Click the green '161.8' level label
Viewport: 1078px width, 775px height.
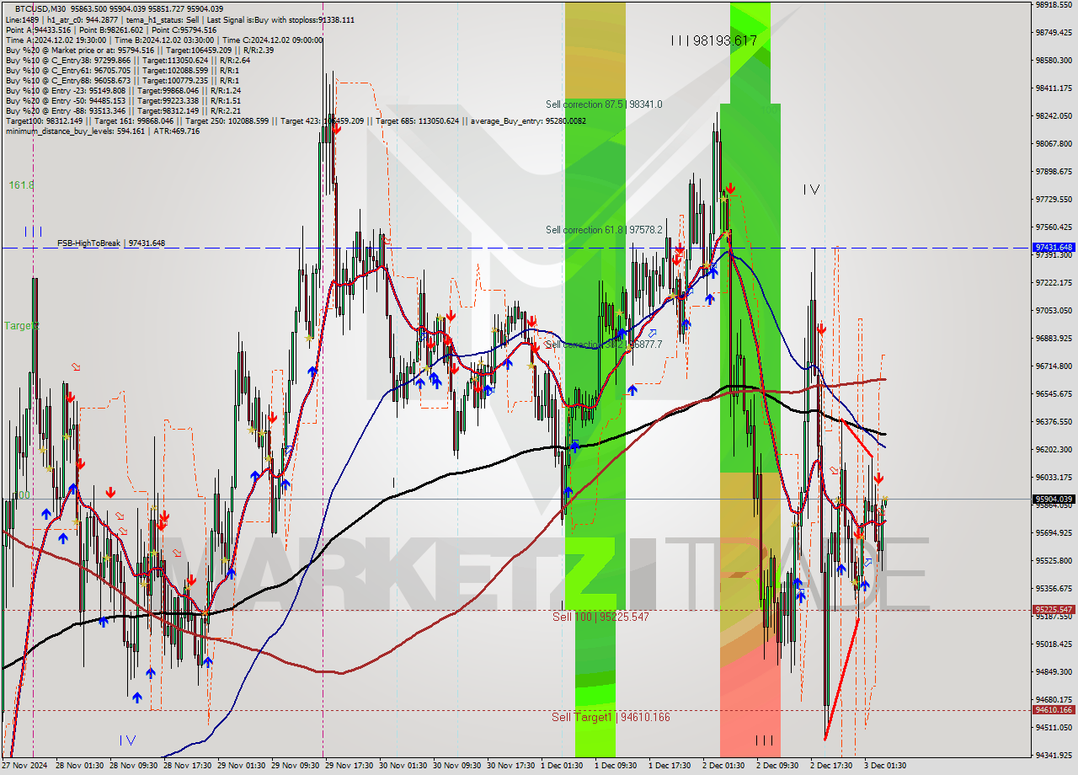[21, 184]
